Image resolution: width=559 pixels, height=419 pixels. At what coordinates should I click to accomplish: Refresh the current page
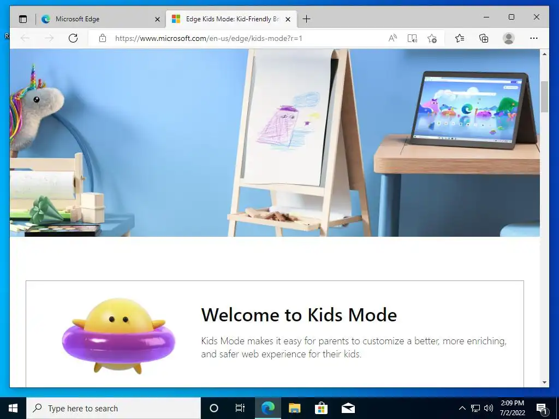click(x=73, y=38)
